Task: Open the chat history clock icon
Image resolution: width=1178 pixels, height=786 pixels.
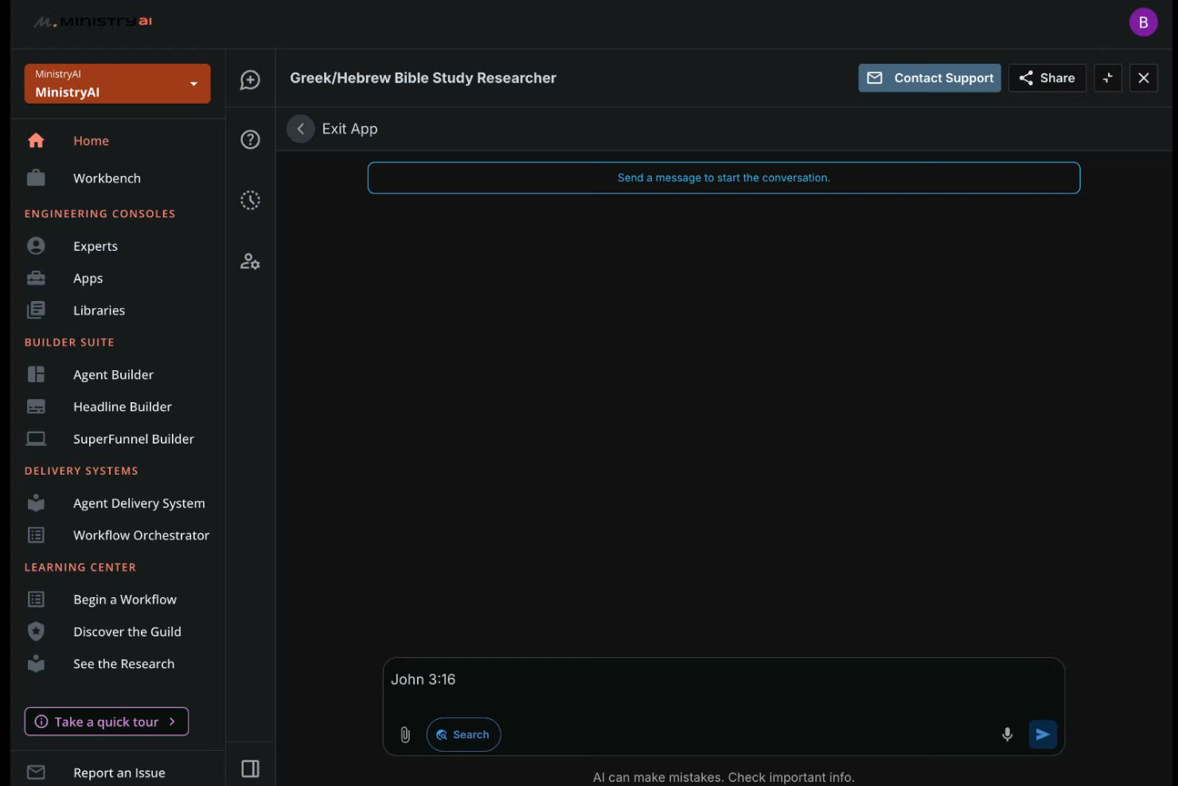Action: (x=250, y=200)
